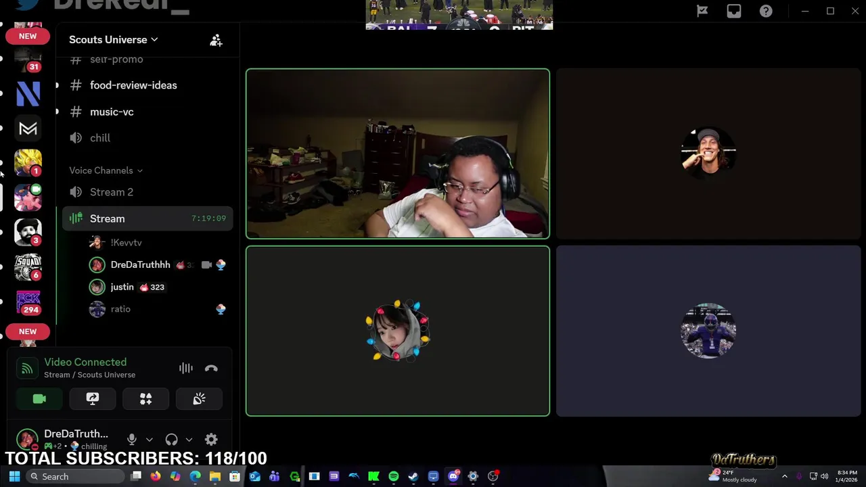
Task: Open the M logo server
Action: [x=28, y=129]
